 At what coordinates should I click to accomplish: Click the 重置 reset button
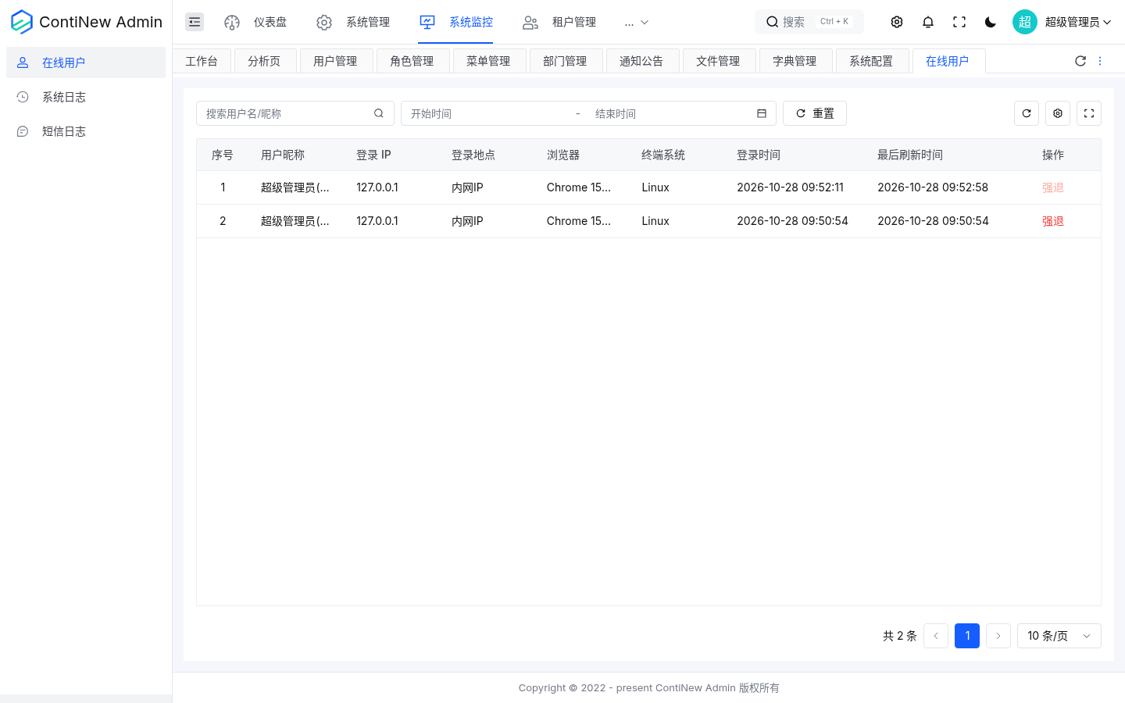click(815, 113)
